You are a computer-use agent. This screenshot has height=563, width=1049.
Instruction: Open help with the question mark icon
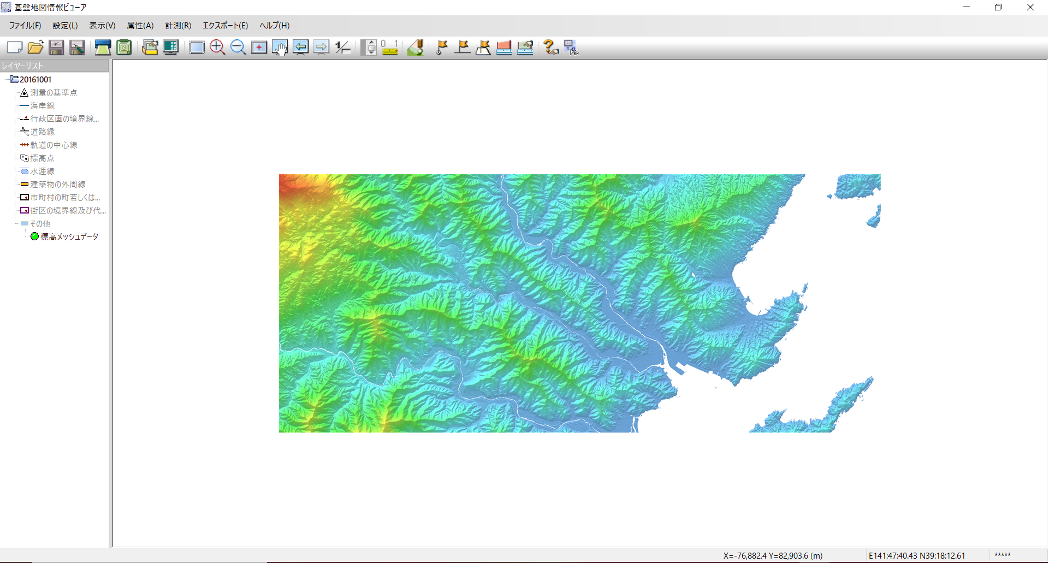tap(551, 48)
